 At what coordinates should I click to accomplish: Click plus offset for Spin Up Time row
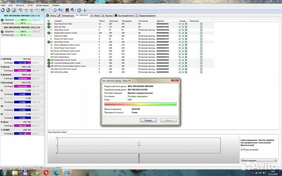pos(186,27)
